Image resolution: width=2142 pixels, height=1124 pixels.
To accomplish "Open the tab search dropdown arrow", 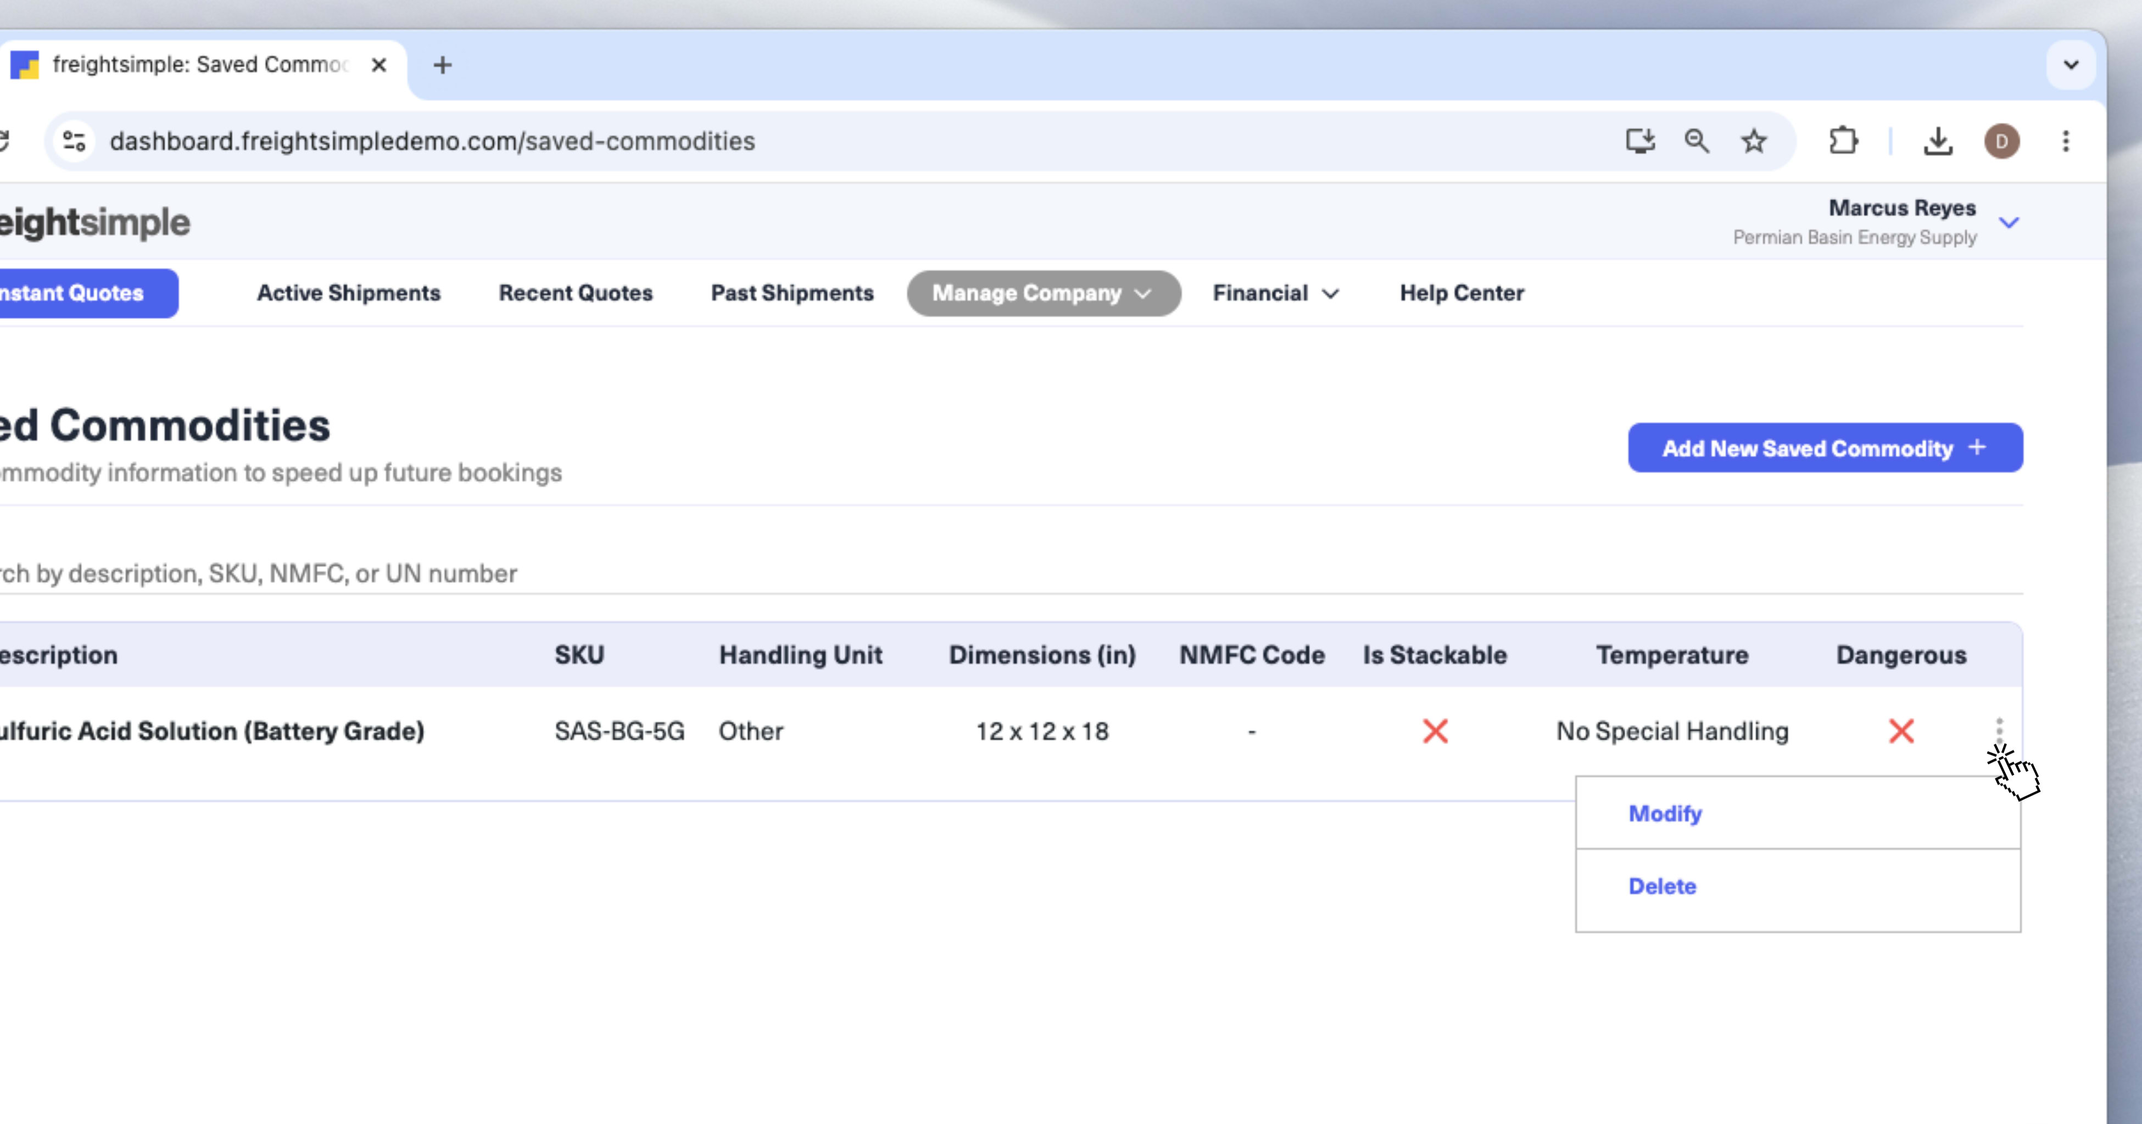I will [x=2071, y=65].
